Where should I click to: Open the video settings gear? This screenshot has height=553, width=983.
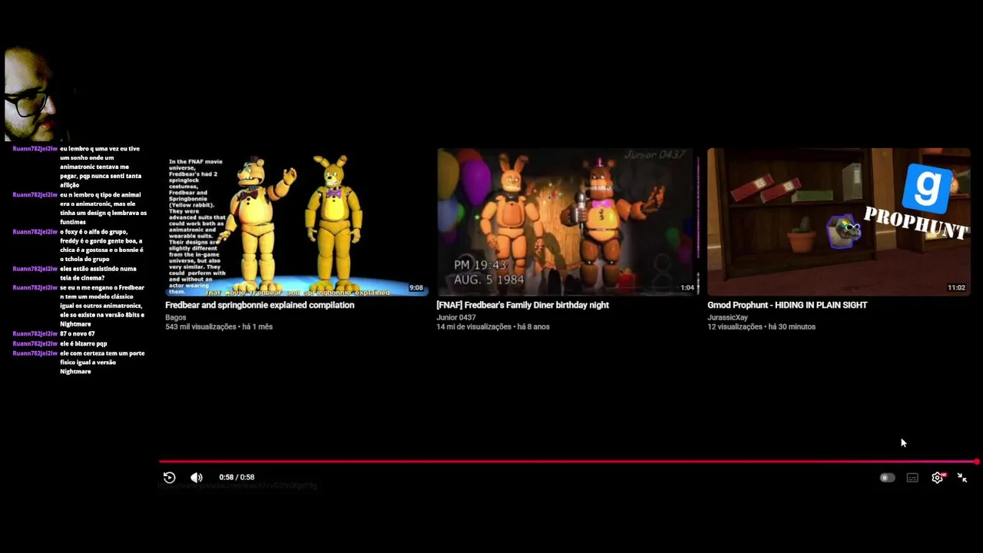click(x=938, y=478)
